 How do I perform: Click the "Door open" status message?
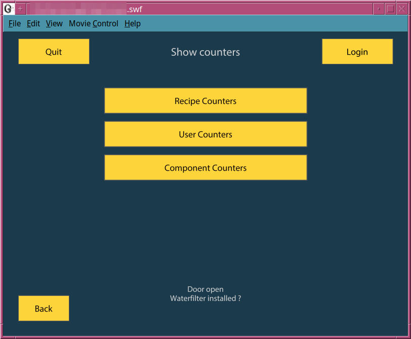[x=205, y=290]
